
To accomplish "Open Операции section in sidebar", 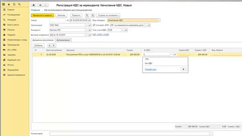I will tap(12, 20).
